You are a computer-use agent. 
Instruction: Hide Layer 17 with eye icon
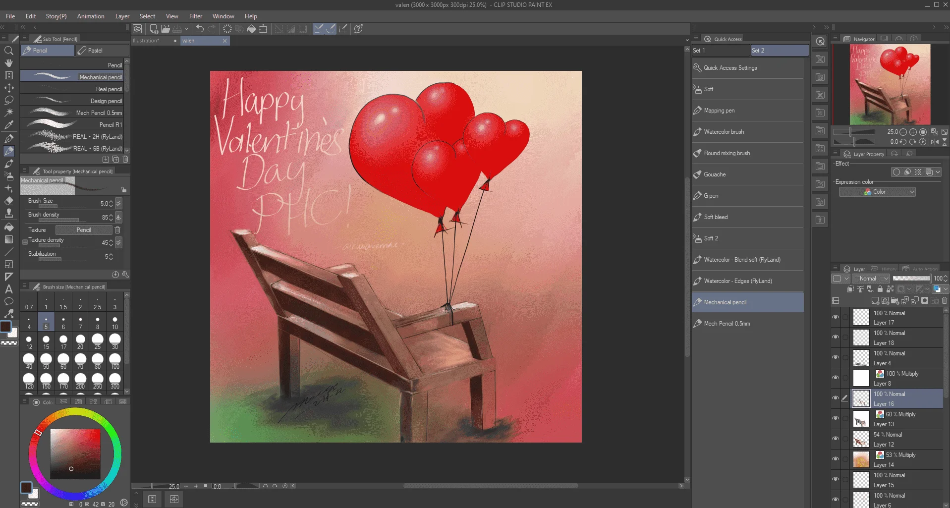[836, 317]
